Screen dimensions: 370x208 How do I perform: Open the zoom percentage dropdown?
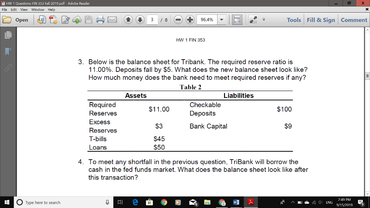(x=221, y=20)
